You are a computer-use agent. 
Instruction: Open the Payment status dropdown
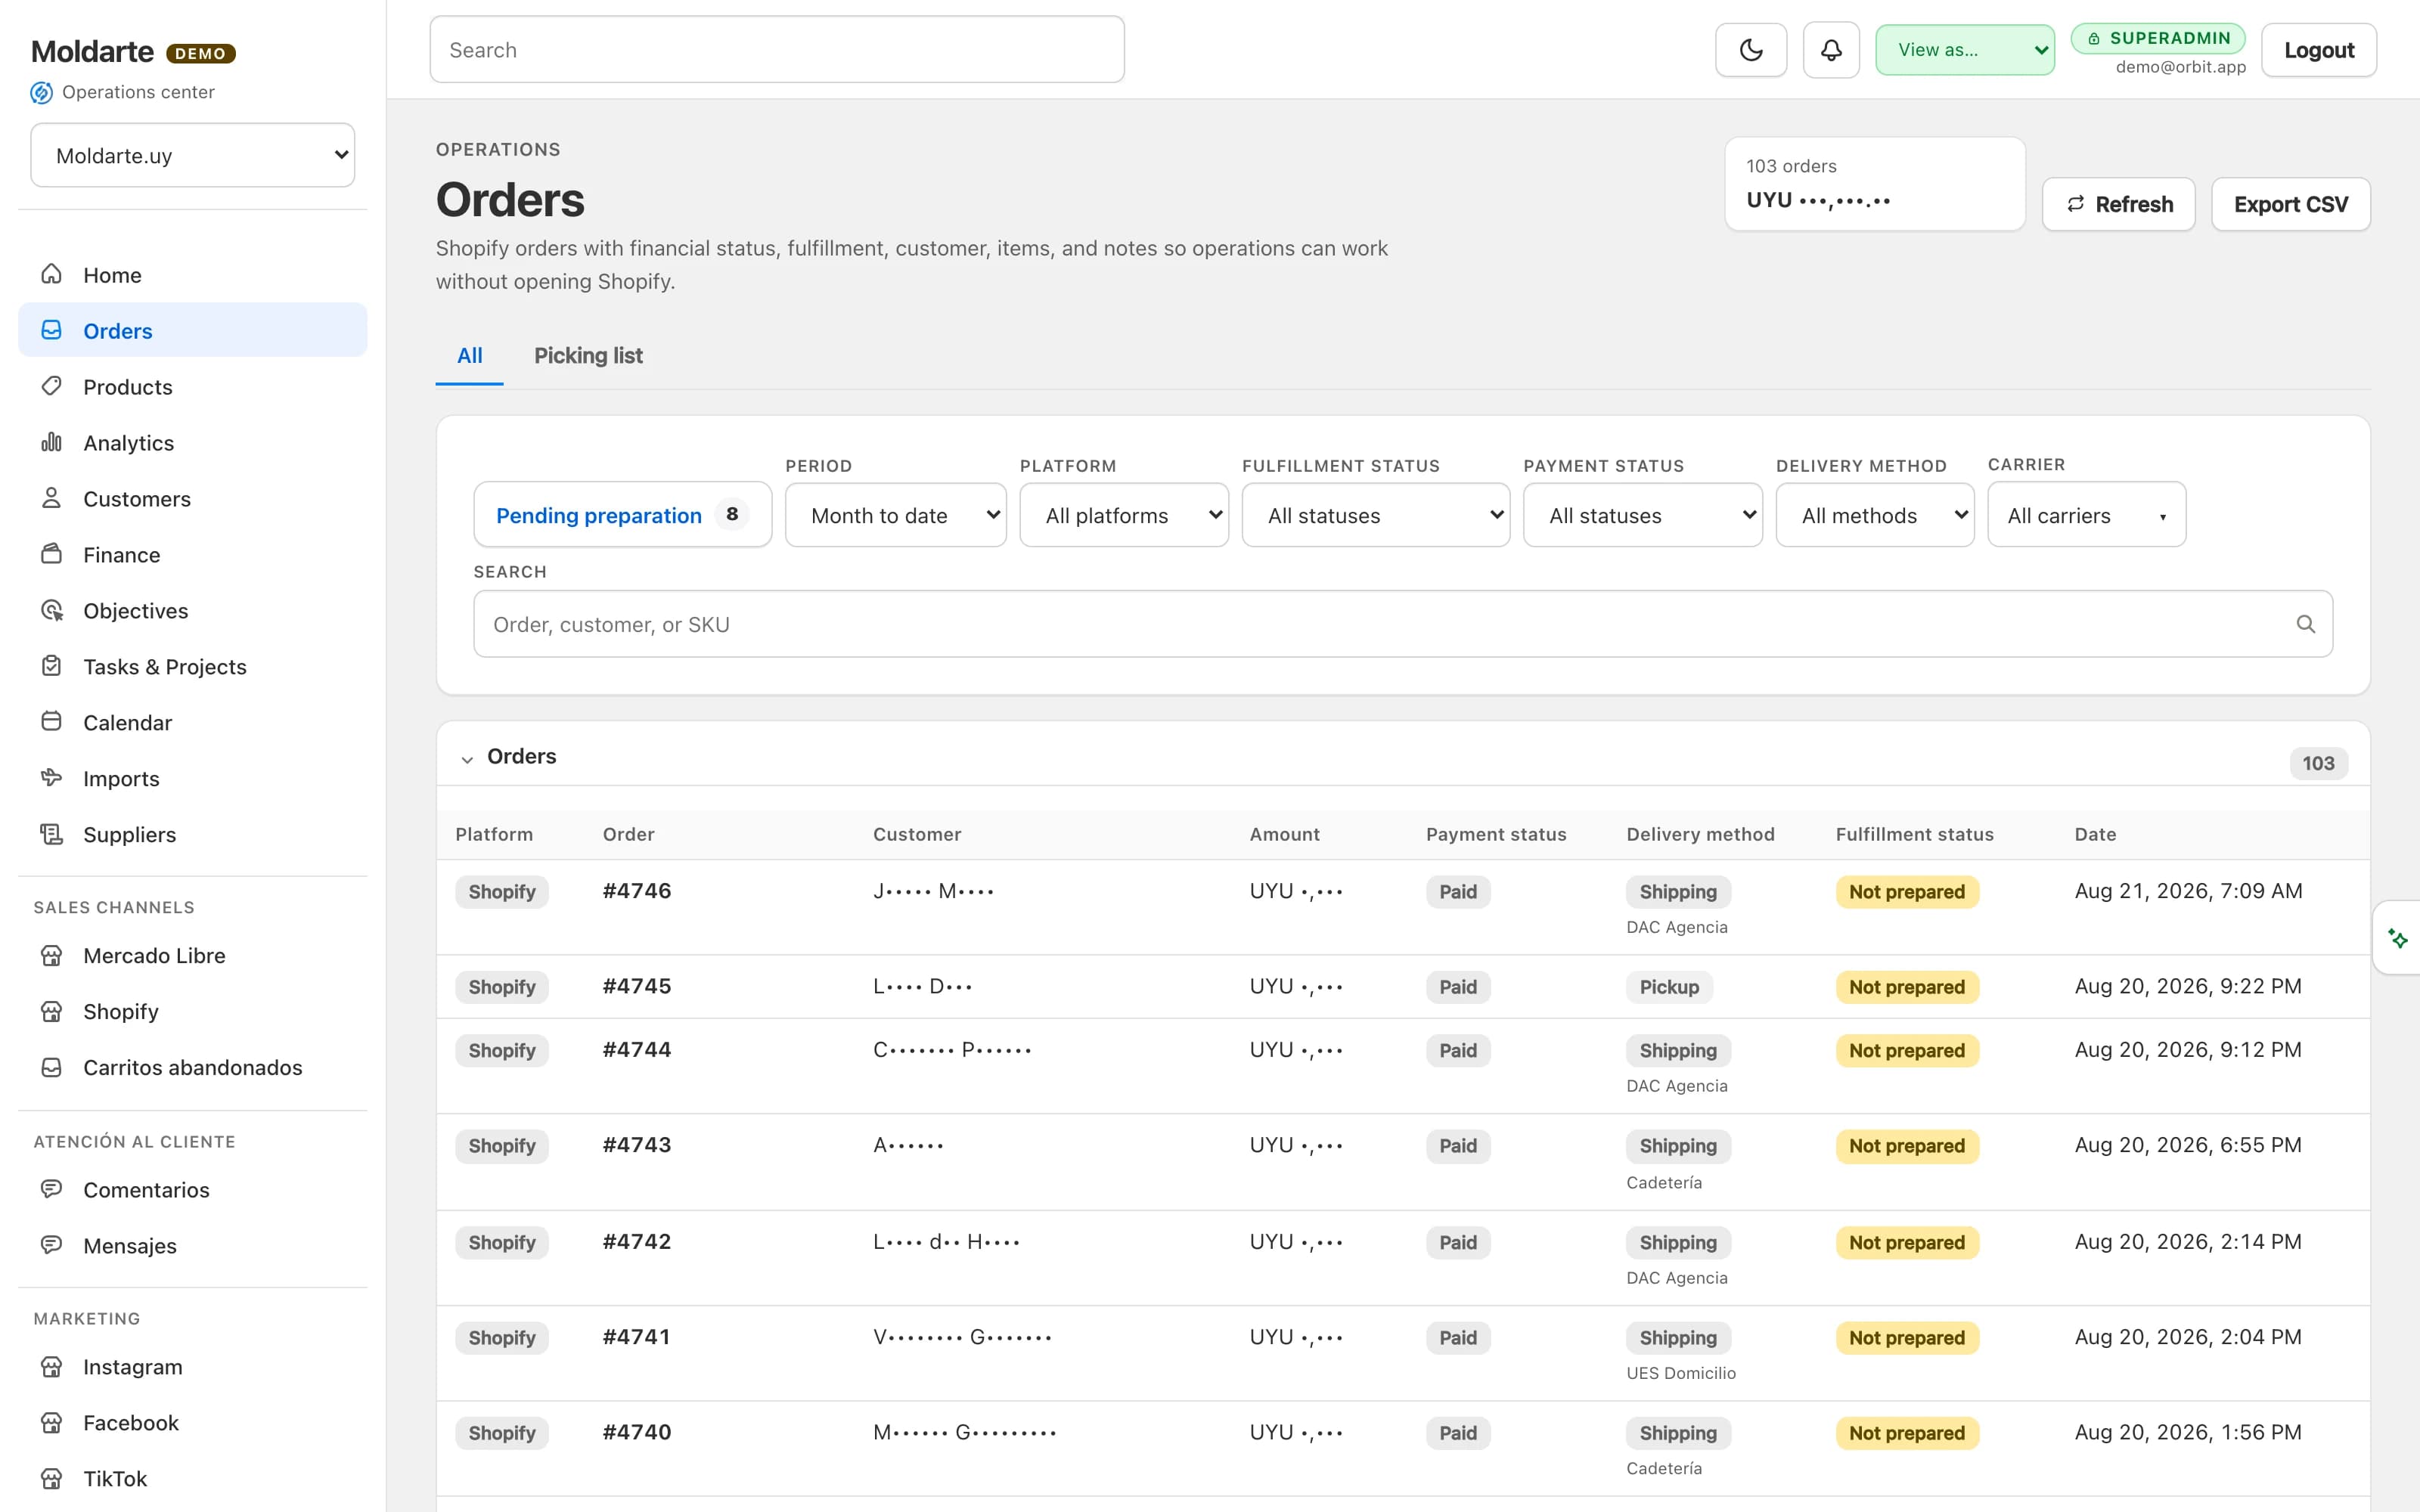click(x=1643, y=515)
